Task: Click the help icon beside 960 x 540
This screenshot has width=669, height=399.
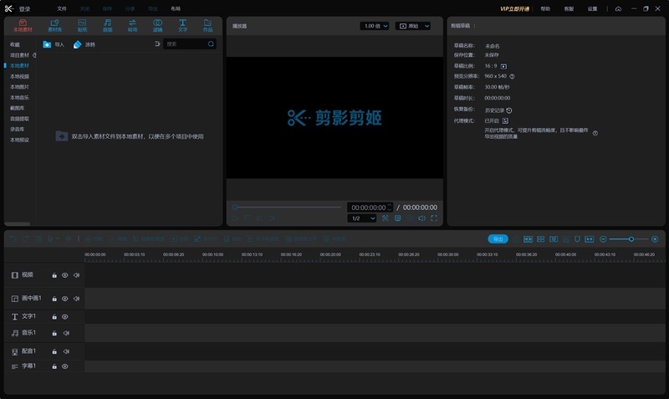Action: coord(512,76)
